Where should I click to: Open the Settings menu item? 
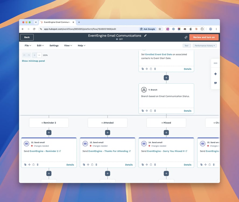(54, 45)
